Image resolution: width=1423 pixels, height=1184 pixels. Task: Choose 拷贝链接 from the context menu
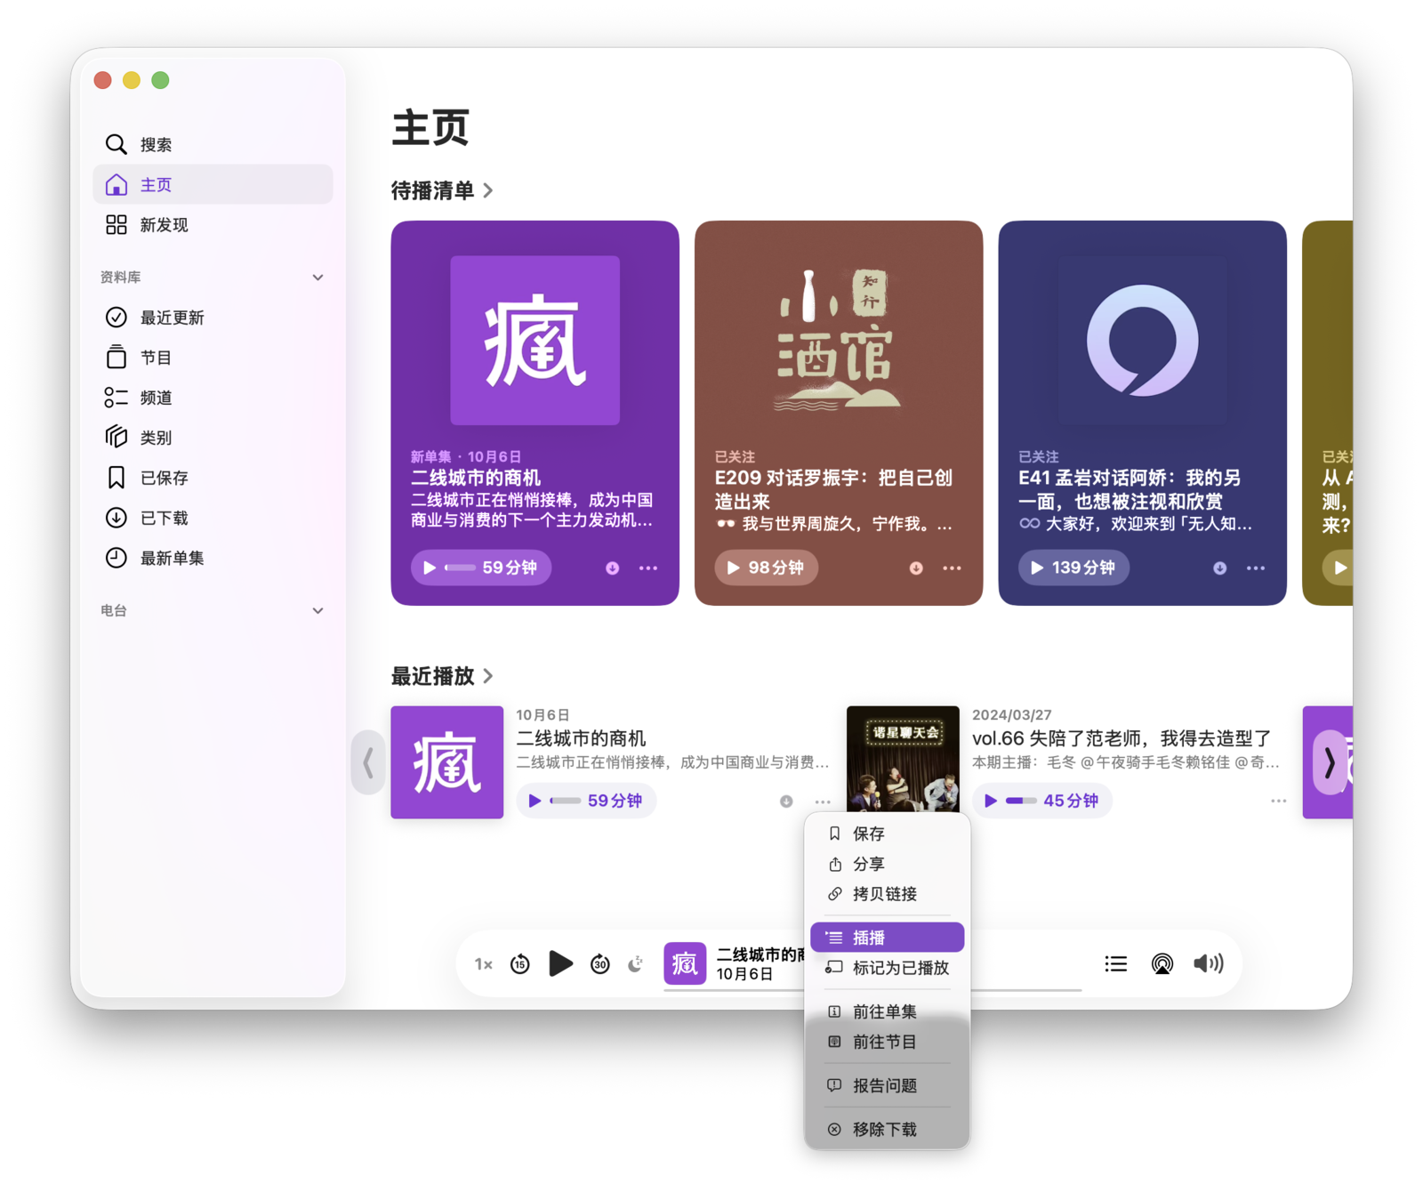(884, 894)
